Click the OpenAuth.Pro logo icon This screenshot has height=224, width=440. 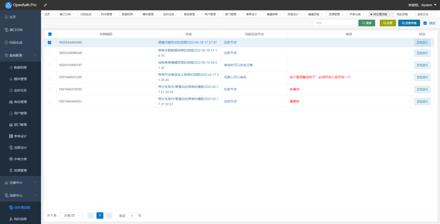tap(9, 5)
